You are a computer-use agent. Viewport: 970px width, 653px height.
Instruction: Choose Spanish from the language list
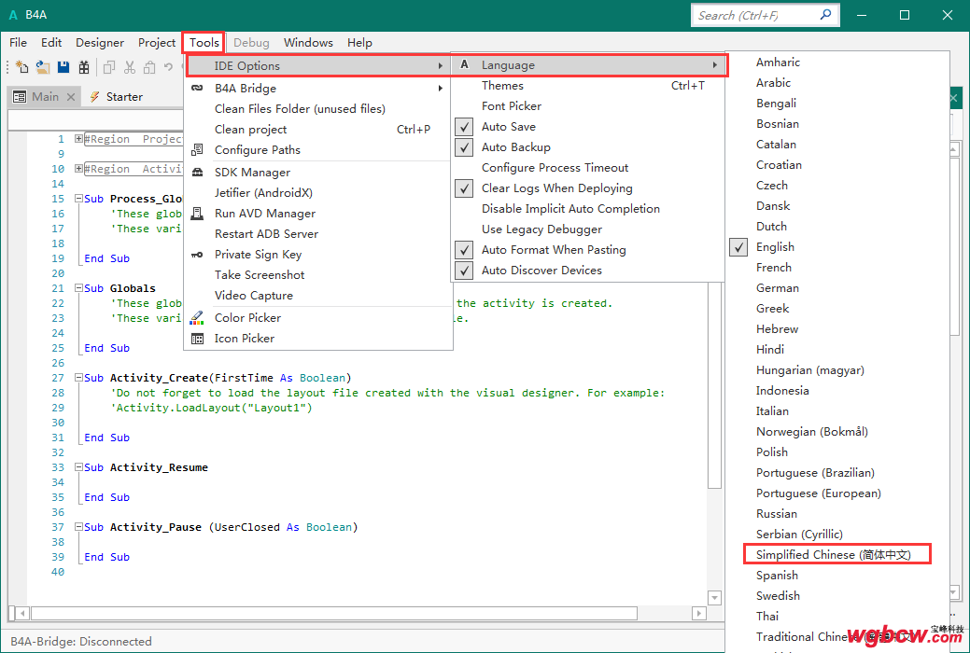coord(777,575)
